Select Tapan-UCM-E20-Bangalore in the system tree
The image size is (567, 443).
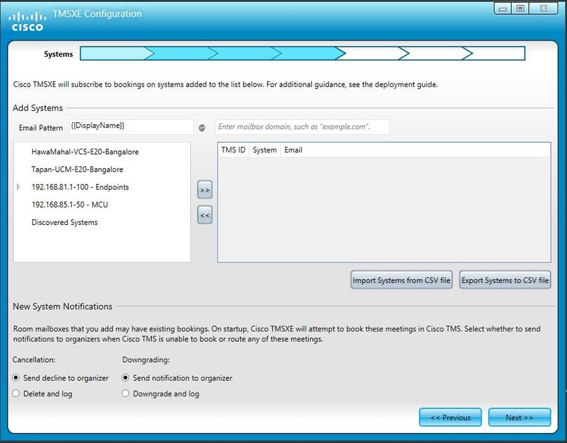pyautogui.click(x=77, y=169)
